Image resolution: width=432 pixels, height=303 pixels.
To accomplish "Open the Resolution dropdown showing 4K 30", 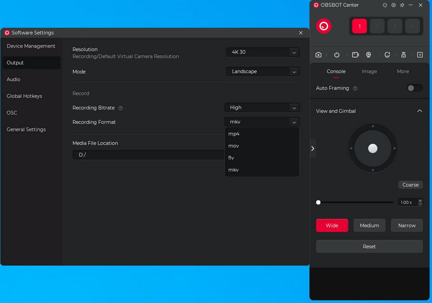I will coord(262,52).
